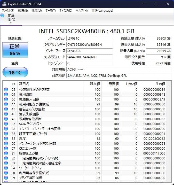Viewport: 174px width, 185px height.
Task: Click status orb for B7 SATA ダウンシフト
Action: [6, 124]
